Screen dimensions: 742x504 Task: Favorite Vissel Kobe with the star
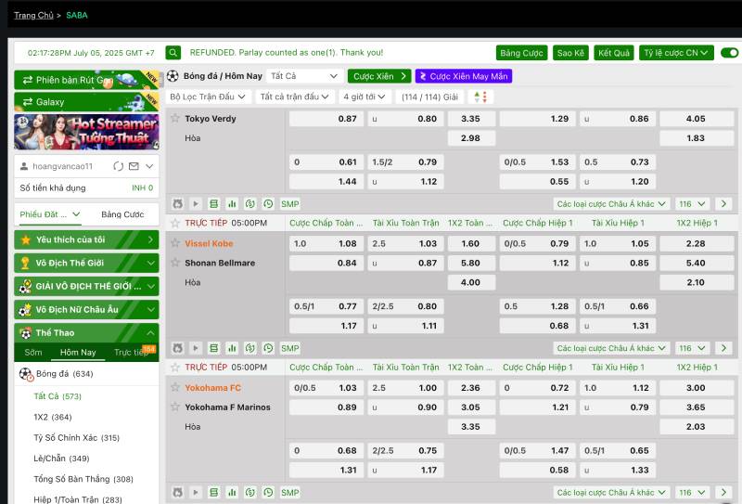click(x=174, y=243)
